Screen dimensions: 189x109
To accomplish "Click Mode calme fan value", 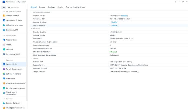I will click(114, 55).
